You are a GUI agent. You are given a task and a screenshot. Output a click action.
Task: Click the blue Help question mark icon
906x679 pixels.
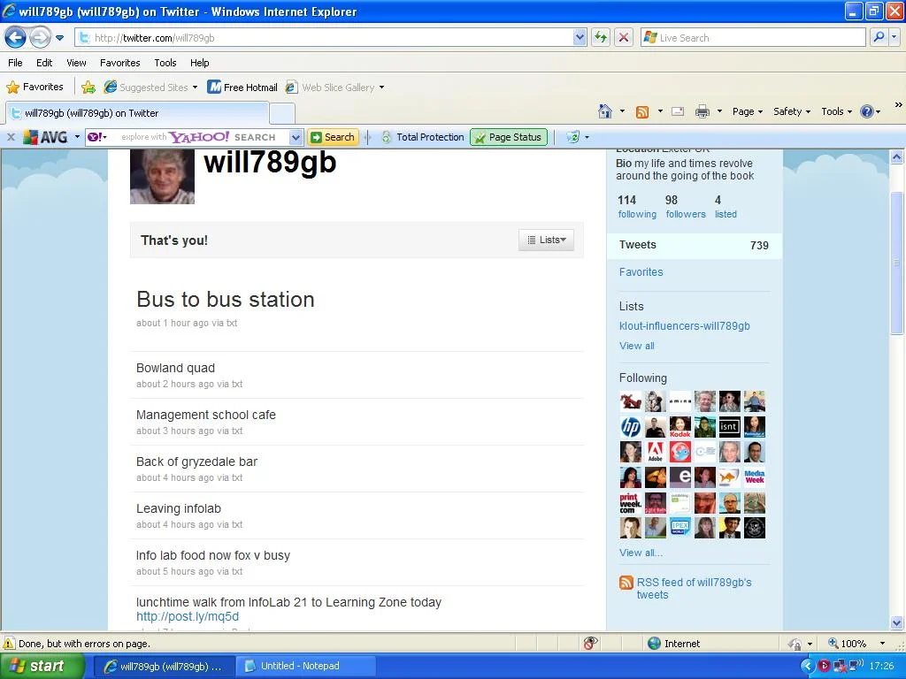pyautogui.click(x=867, y=111)
